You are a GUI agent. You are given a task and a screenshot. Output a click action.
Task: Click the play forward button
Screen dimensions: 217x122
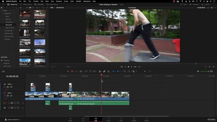[132, 67]
